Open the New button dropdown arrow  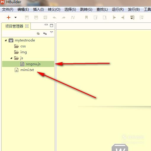click(x=15, y=17)
